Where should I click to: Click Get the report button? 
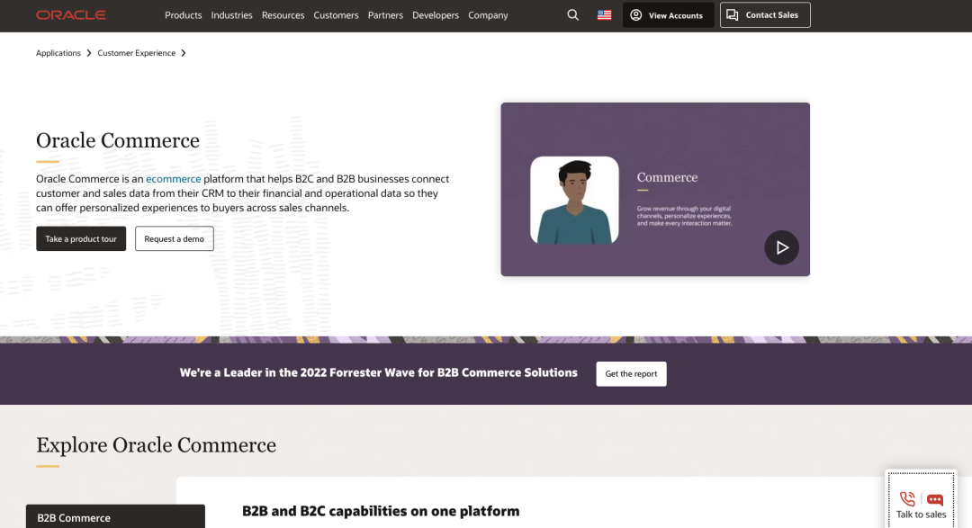pyautogui.click(x=631, y=373)
